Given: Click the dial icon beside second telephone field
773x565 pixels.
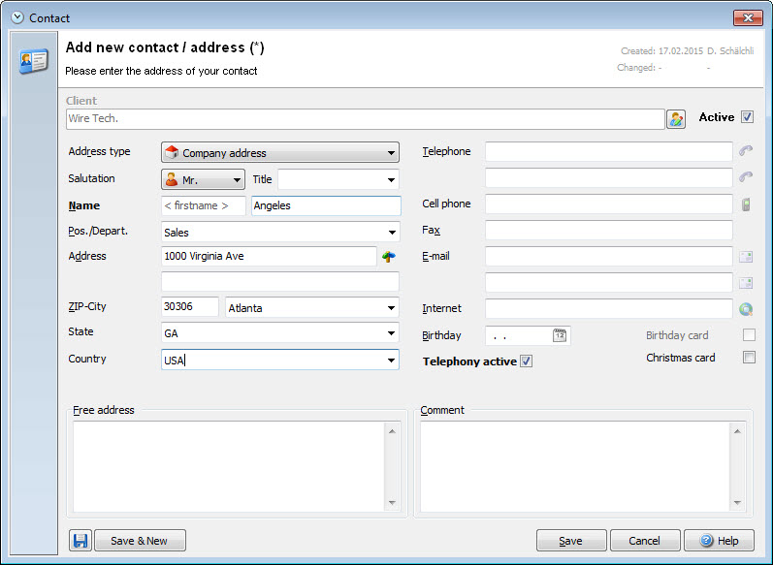Looking at the screenshot, I should point(746,176).
